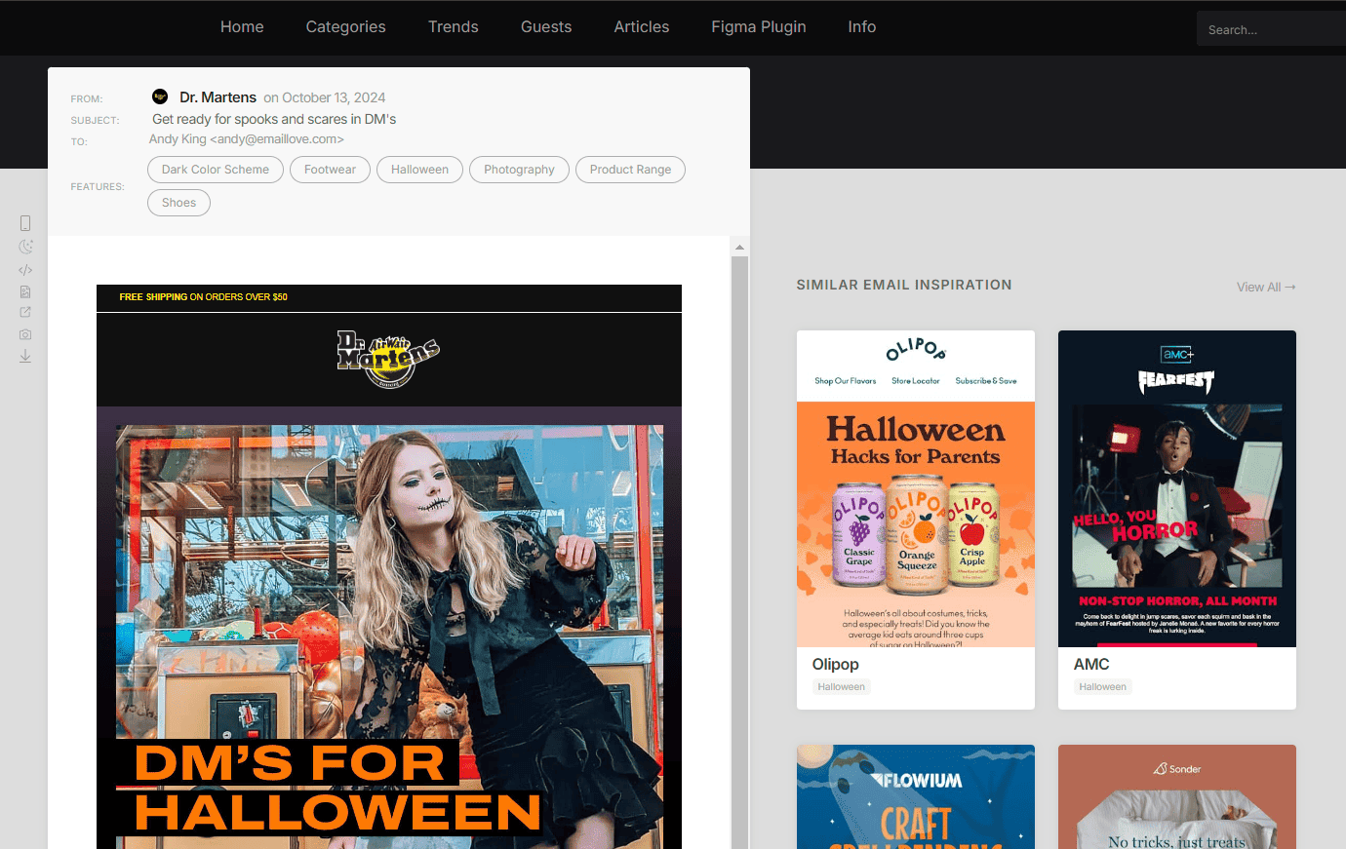Click the email preview scrollbar up arrow
Screen dimensions: 1346x849
click(739, 246)
